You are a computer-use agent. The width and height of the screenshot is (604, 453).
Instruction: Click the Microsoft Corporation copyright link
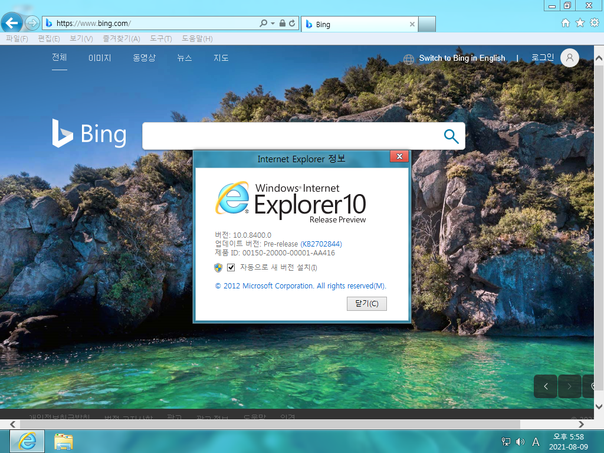[x=300, y=286]
